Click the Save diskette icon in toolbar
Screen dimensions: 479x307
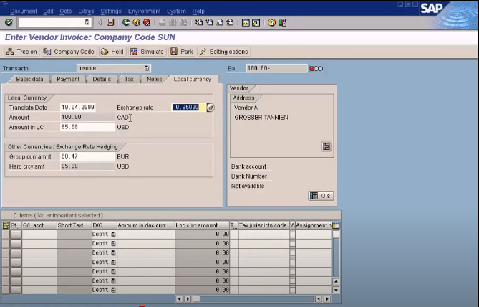(110, 22)
